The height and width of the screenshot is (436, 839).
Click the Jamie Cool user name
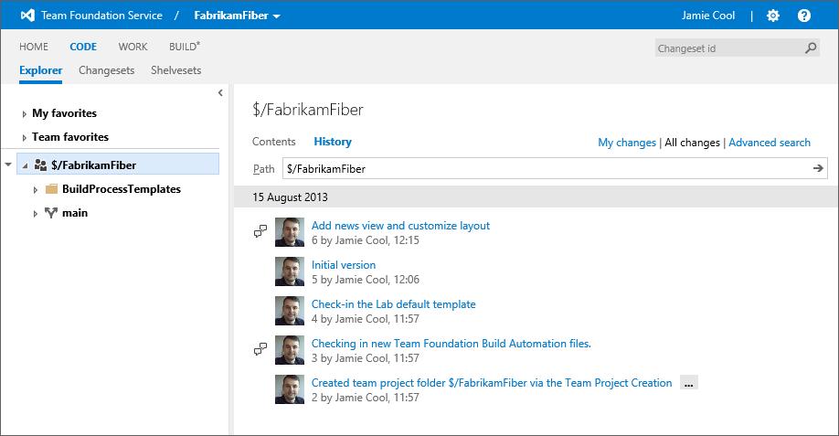(708, 16)
